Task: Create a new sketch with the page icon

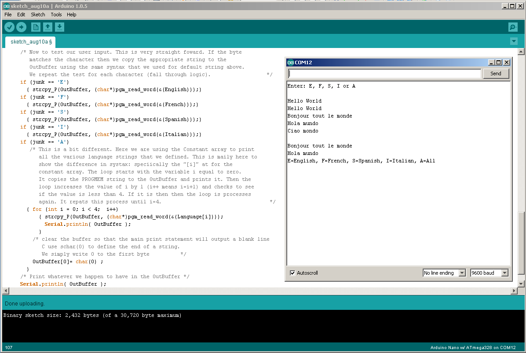Action: (36, 27)
